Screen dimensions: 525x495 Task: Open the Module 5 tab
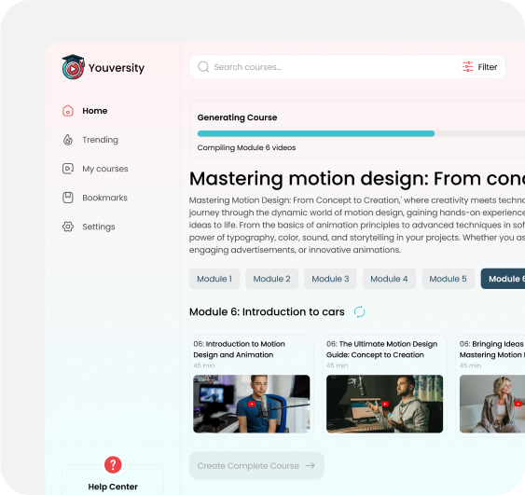click(x=448, y=279)
